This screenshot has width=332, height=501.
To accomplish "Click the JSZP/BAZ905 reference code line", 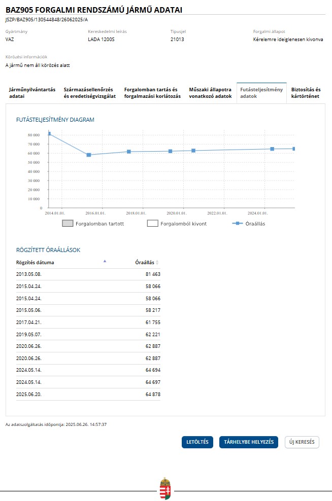I will pos(46,19).
